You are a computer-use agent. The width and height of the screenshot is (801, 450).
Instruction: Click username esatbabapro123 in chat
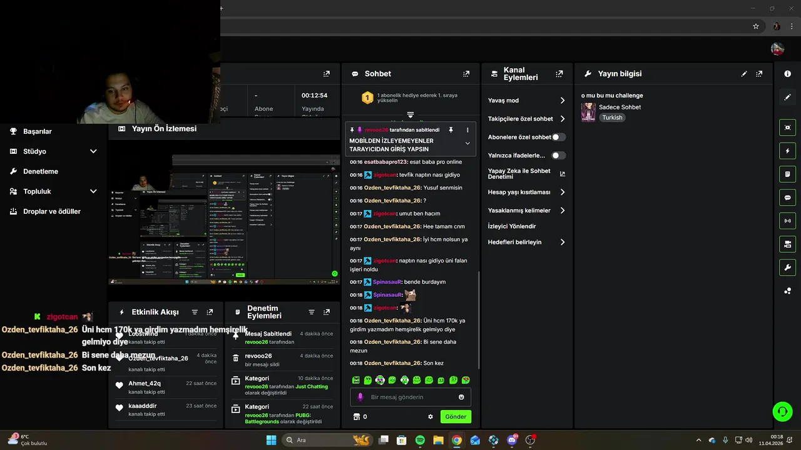[385, 162]
